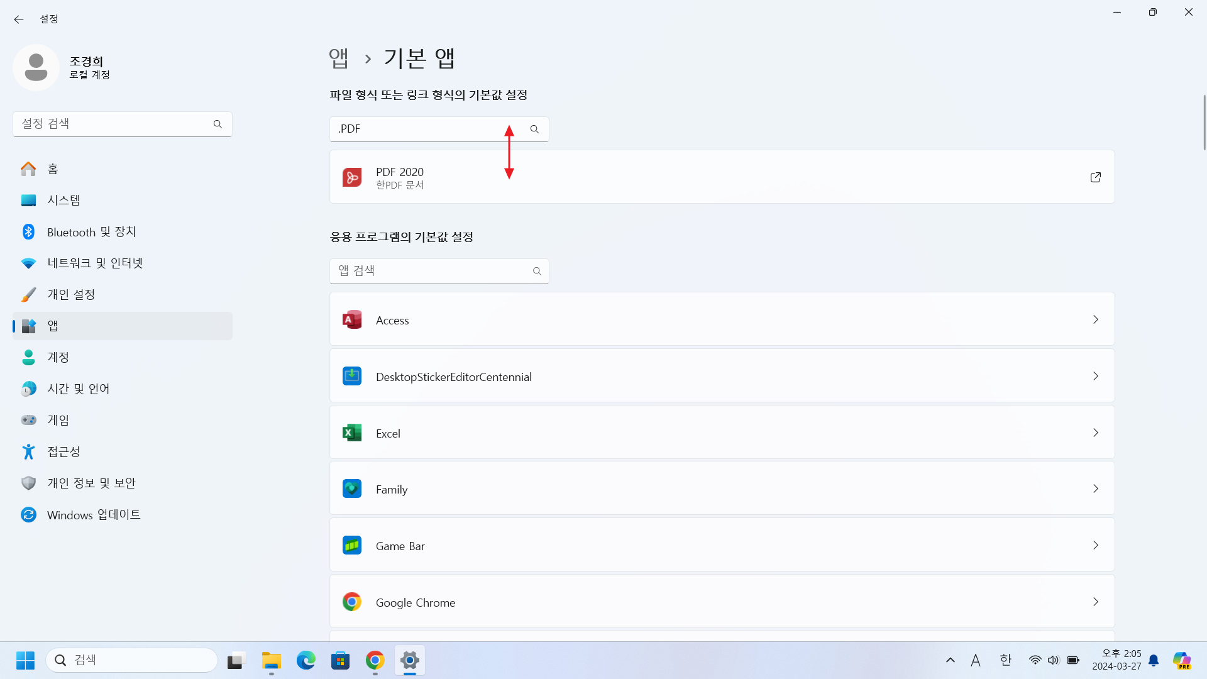Click the A input mode indicator
The image size is (1207, 679).
pyautogui.click(x=976, y=660)
